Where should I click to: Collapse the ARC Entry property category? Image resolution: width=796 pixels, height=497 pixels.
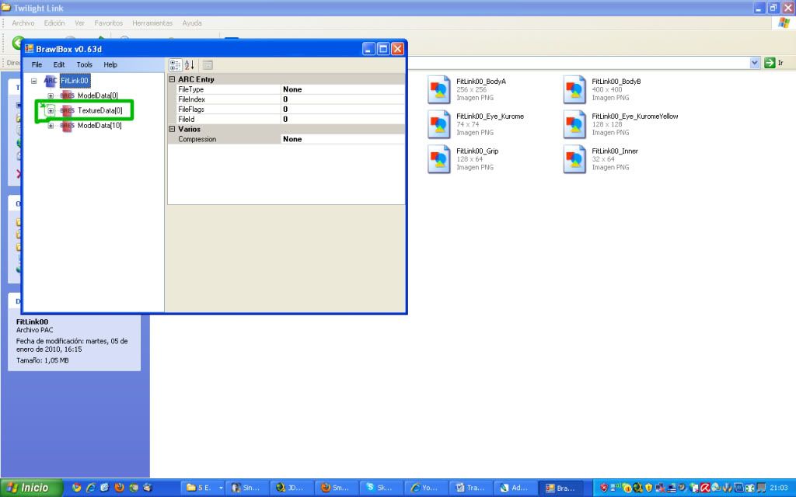[173, 79]
